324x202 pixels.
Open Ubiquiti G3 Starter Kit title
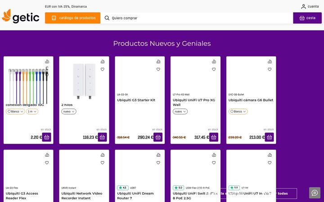[x=136, y=100]
